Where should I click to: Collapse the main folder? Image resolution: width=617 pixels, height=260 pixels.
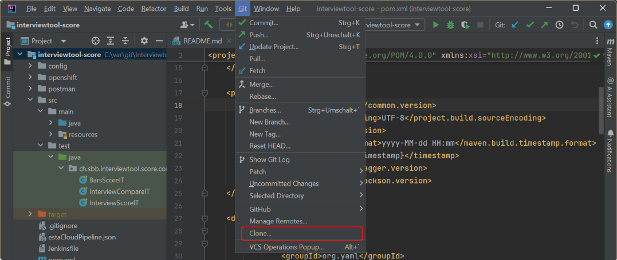click(40, 111)
